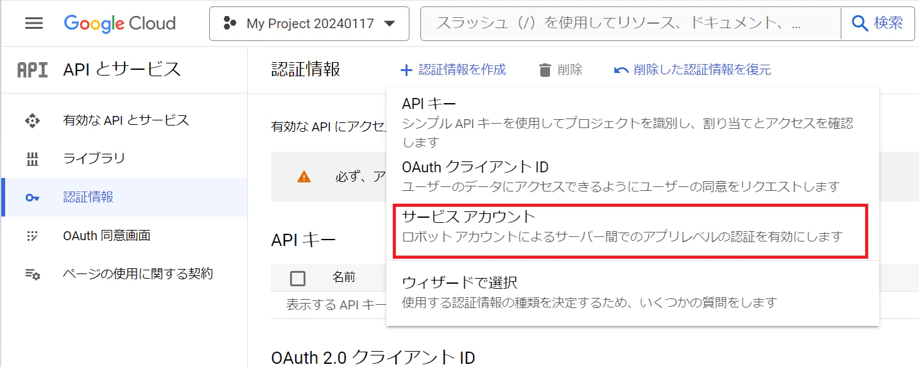Click the 有効な API とサービス icon
Viewport: 919px width, 367px height.
[x=32, y=120]
